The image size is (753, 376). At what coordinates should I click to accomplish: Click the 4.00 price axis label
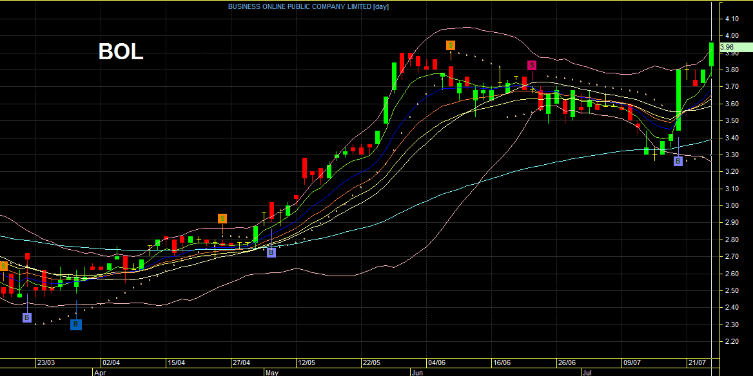[732, 35]
